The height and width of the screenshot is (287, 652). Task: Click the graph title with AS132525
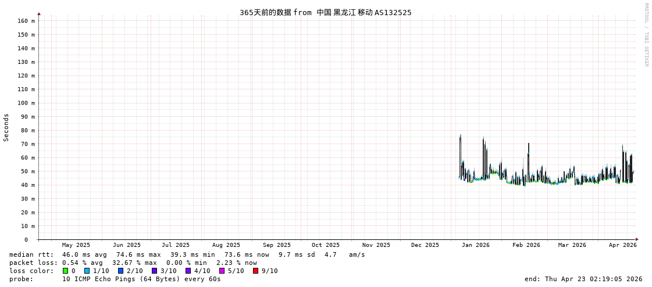tap(325, 12)
